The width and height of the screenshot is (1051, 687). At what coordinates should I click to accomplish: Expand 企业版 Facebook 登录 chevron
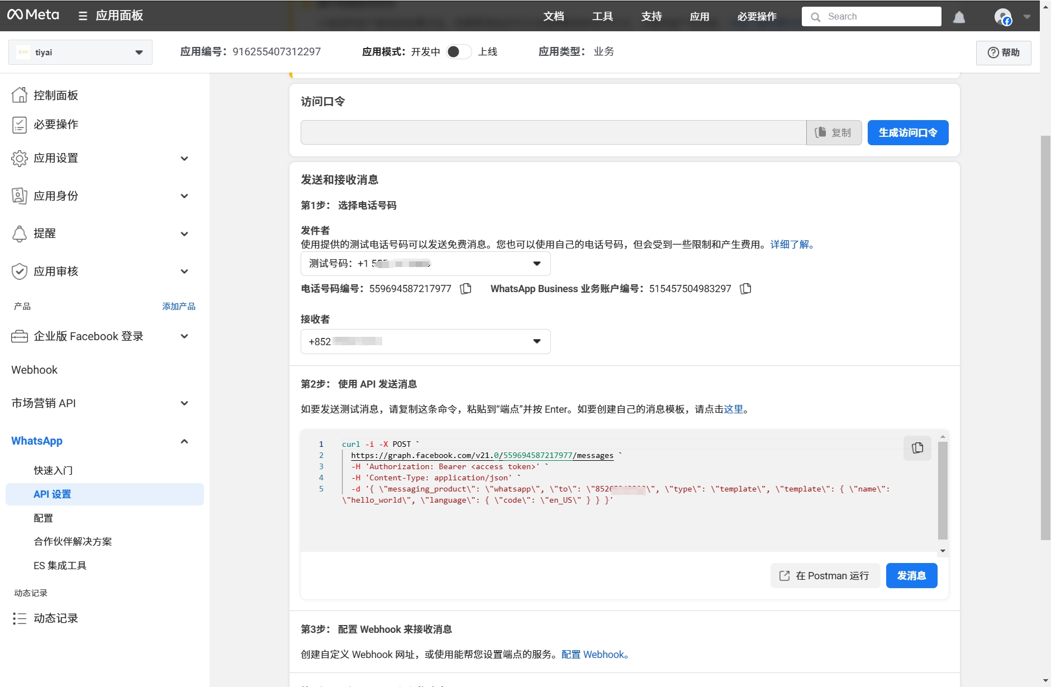click(x=184, y=336)
